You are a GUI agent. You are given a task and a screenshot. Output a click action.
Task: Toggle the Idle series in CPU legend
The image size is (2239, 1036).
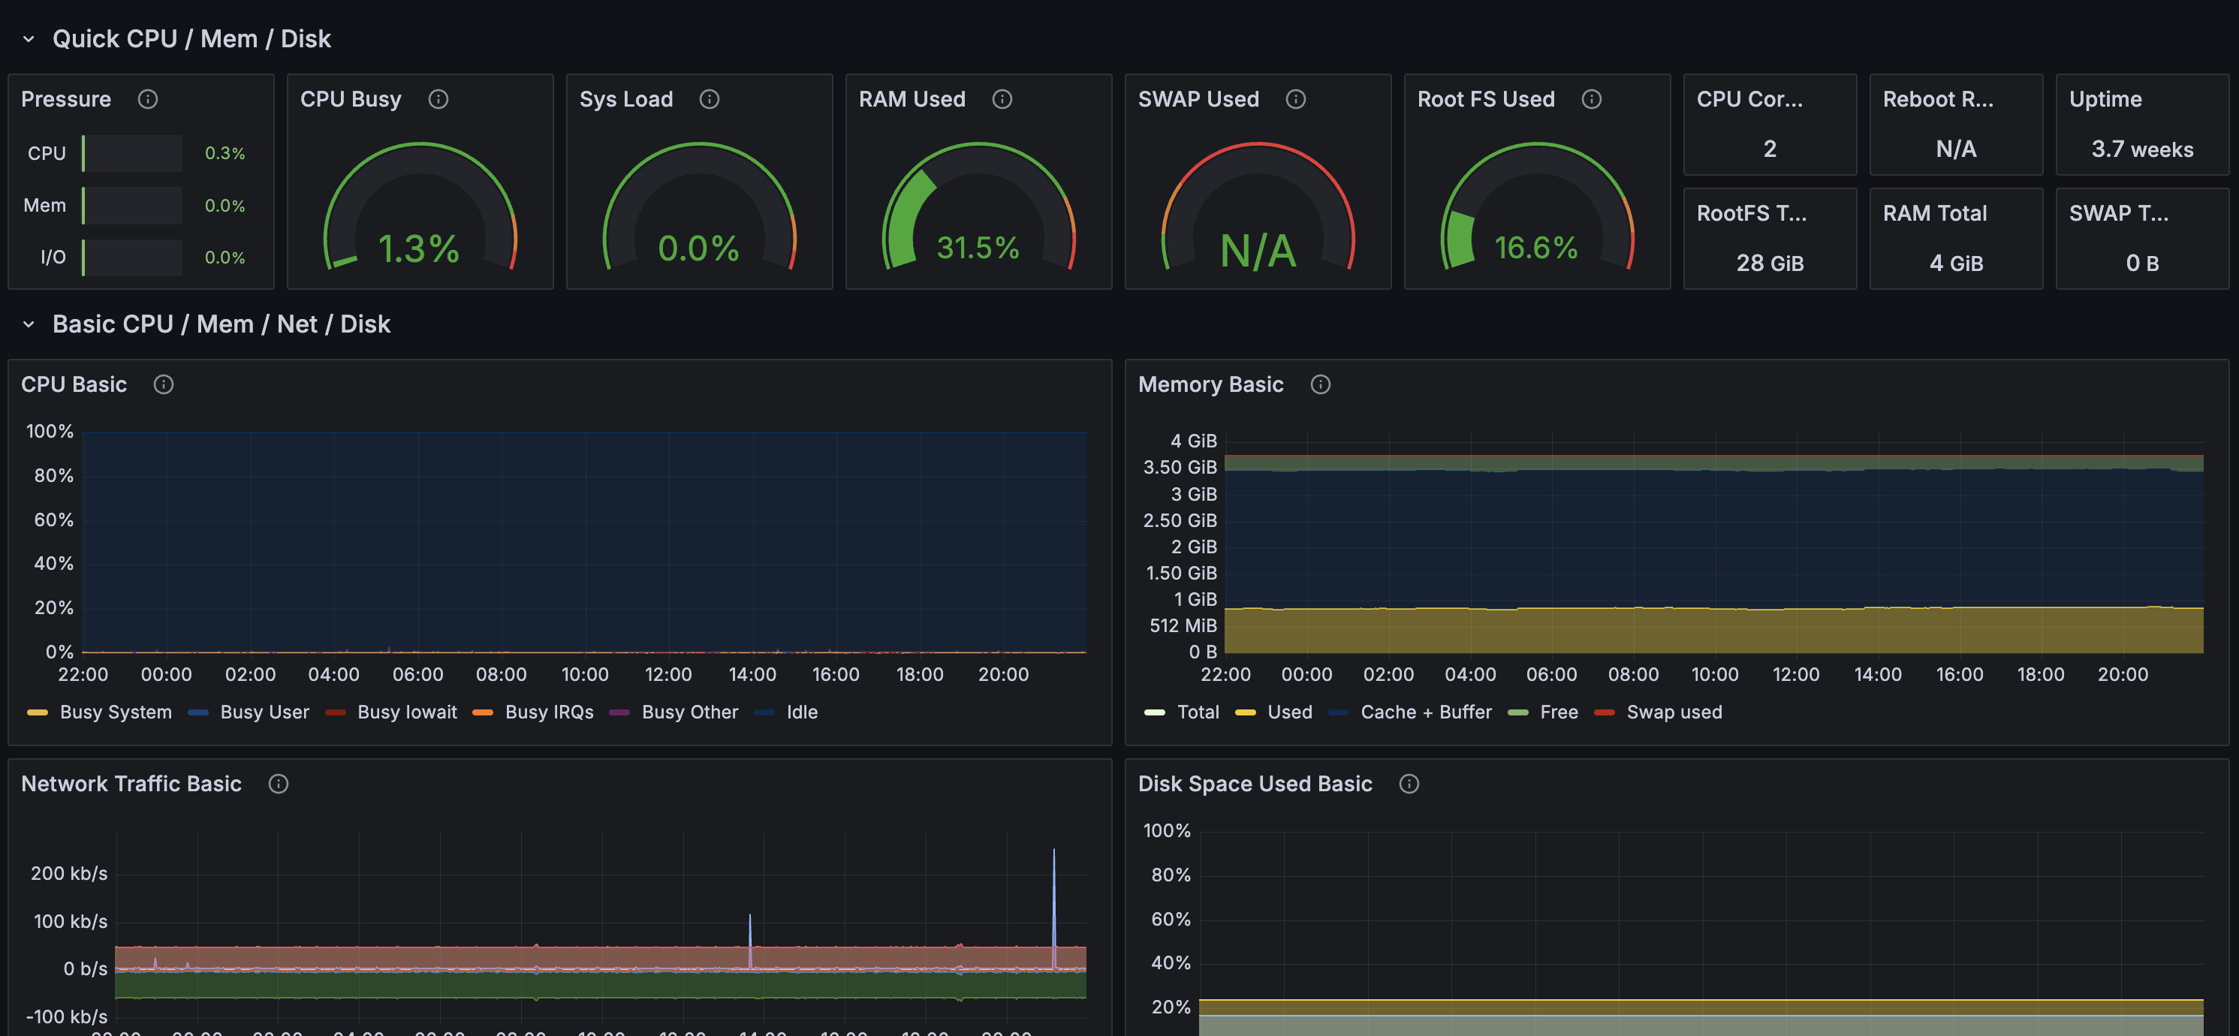(x=801, y=712)
